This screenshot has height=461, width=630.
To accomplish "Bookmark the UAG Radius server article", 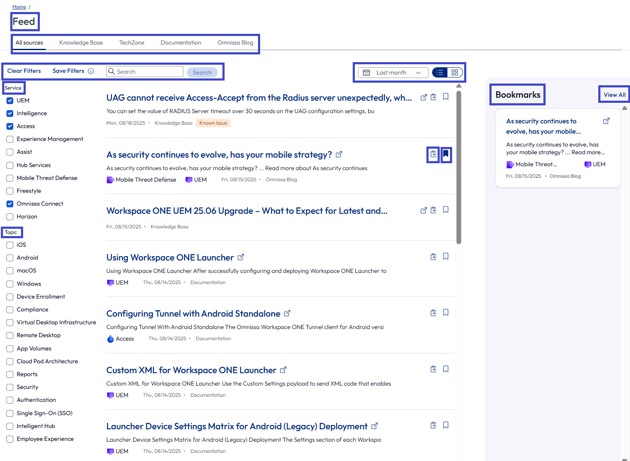I will point(446,97).
